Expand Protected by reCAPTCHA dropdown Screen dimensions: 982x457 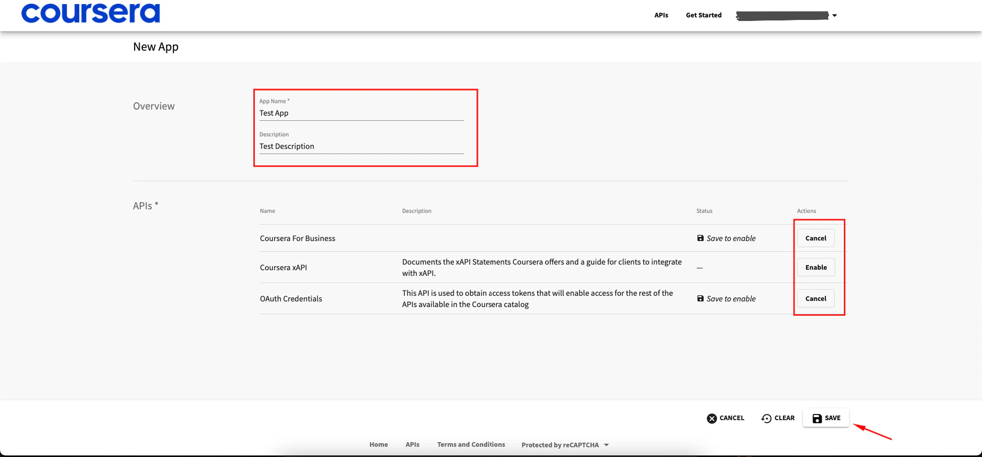[x=565, y=445]
